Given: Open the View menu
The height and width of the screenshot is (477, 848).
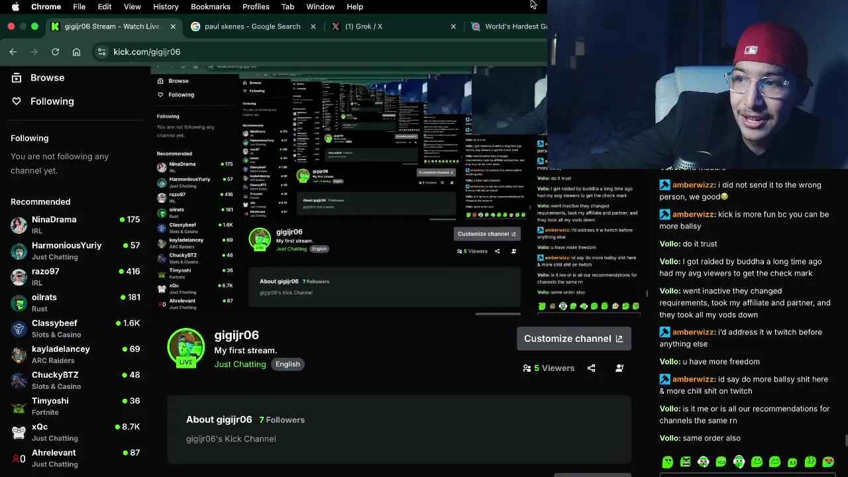Looking at the screenshot, I should click(x=132, y=7).
